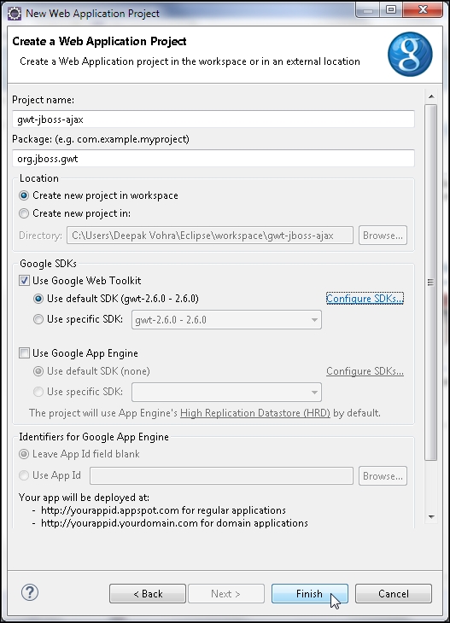Select Create new project in: option
Image resolution: width=450 pixels, height=623 pixels.
tap(24, 213)
